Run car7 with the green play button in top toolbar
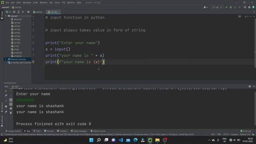 coord(226,7)
